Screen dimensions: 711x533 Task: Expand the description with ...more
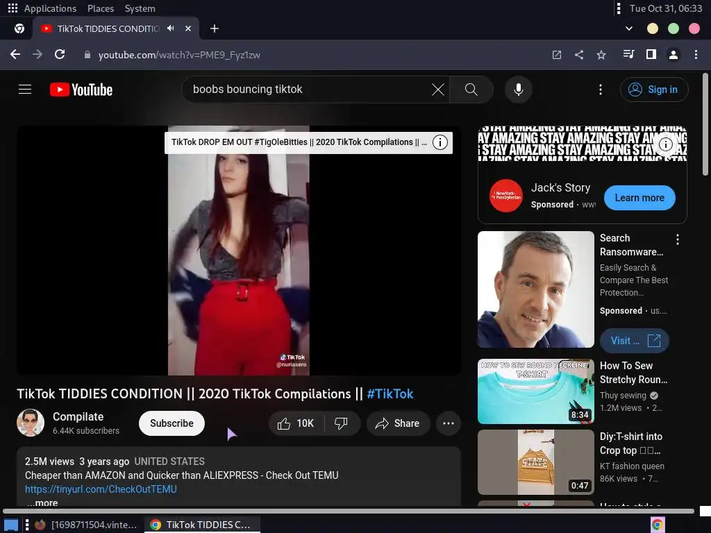click(42, 502)
